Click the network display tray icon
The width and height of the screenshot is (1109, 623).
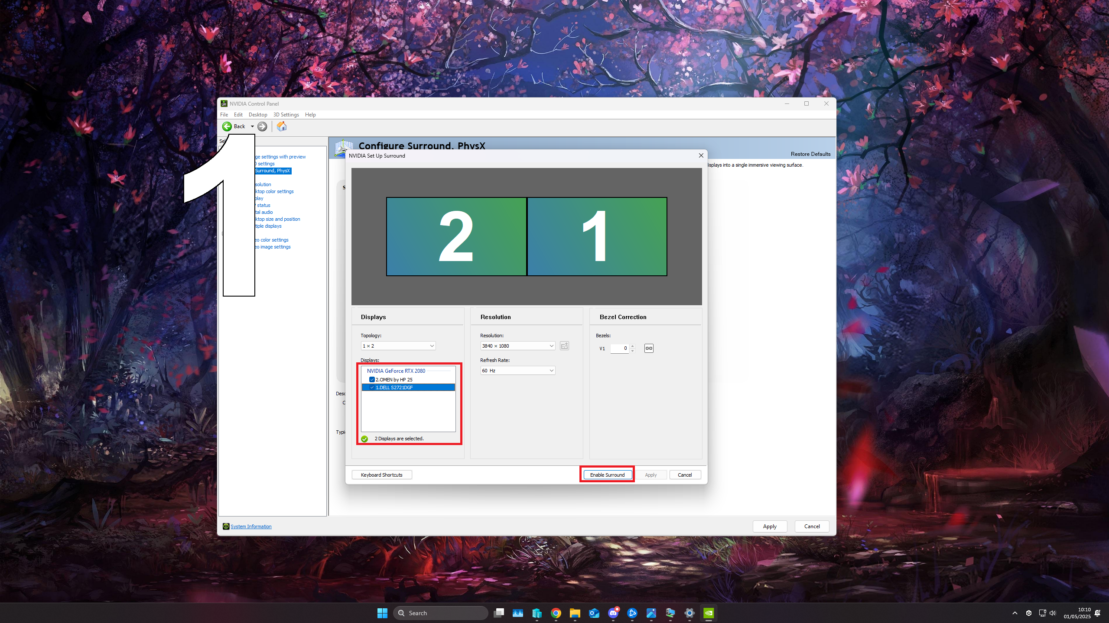1042,613
